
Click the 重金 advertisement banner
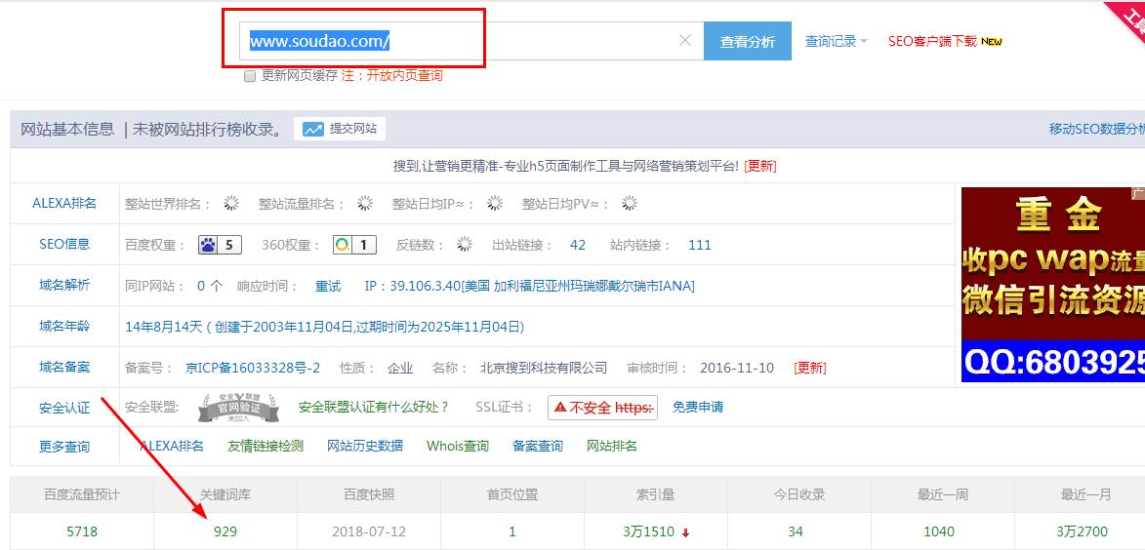click(x=1052, y=284)
